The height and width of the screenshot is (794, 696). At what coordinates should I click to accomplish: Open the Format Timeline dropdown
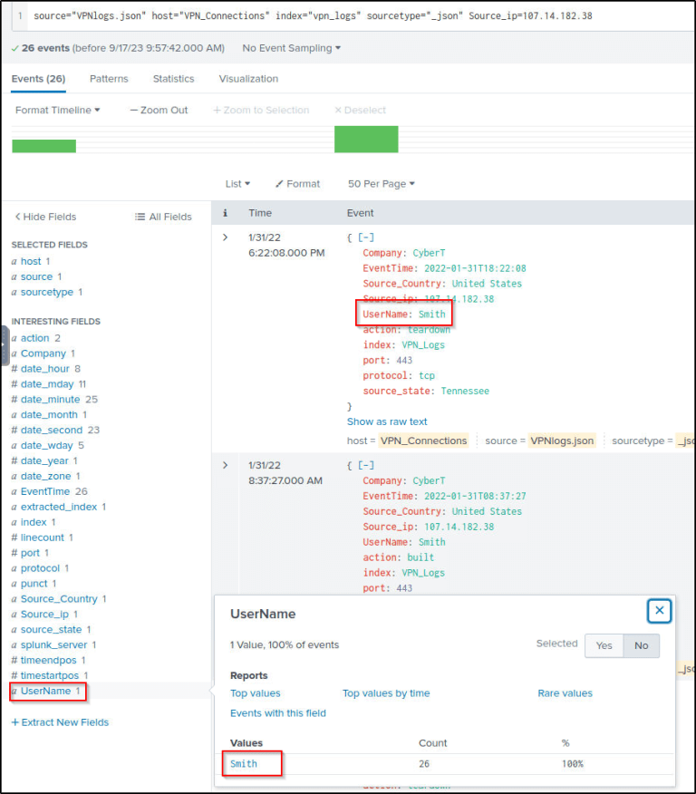(58, 110)
